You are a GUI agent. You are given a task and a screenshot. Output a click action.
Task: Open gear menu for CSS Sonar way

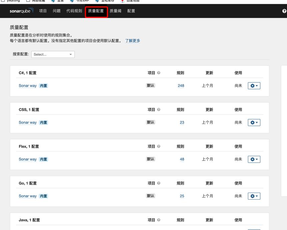254,123
